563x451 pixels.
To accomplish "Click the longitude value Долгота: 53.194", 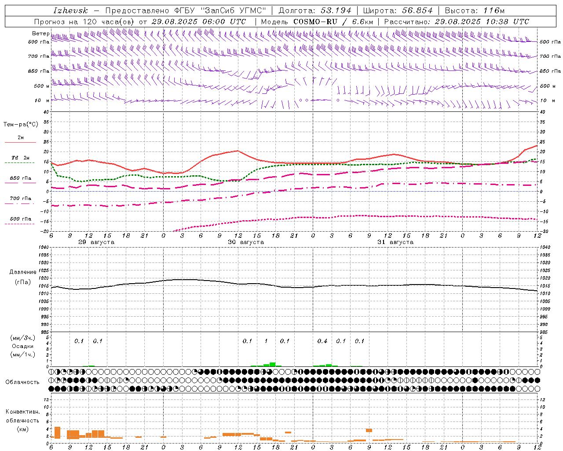I will point(315,11).
